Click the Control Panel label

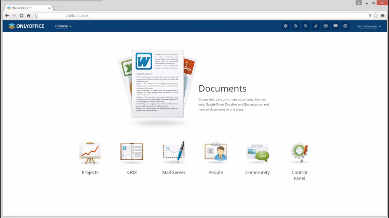pyautogui.click(x=299, y=175)
